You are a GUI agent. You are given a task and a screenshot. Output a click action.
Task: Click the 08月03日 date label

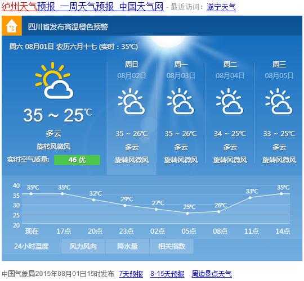tap(181, 75)
